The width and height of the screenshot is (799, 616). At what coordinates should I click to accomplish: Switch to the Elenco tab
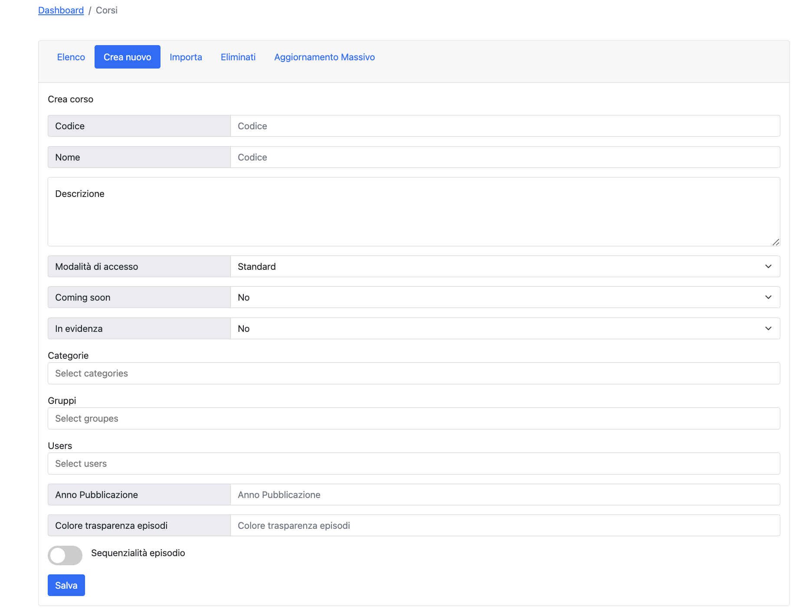coord(71,57)
